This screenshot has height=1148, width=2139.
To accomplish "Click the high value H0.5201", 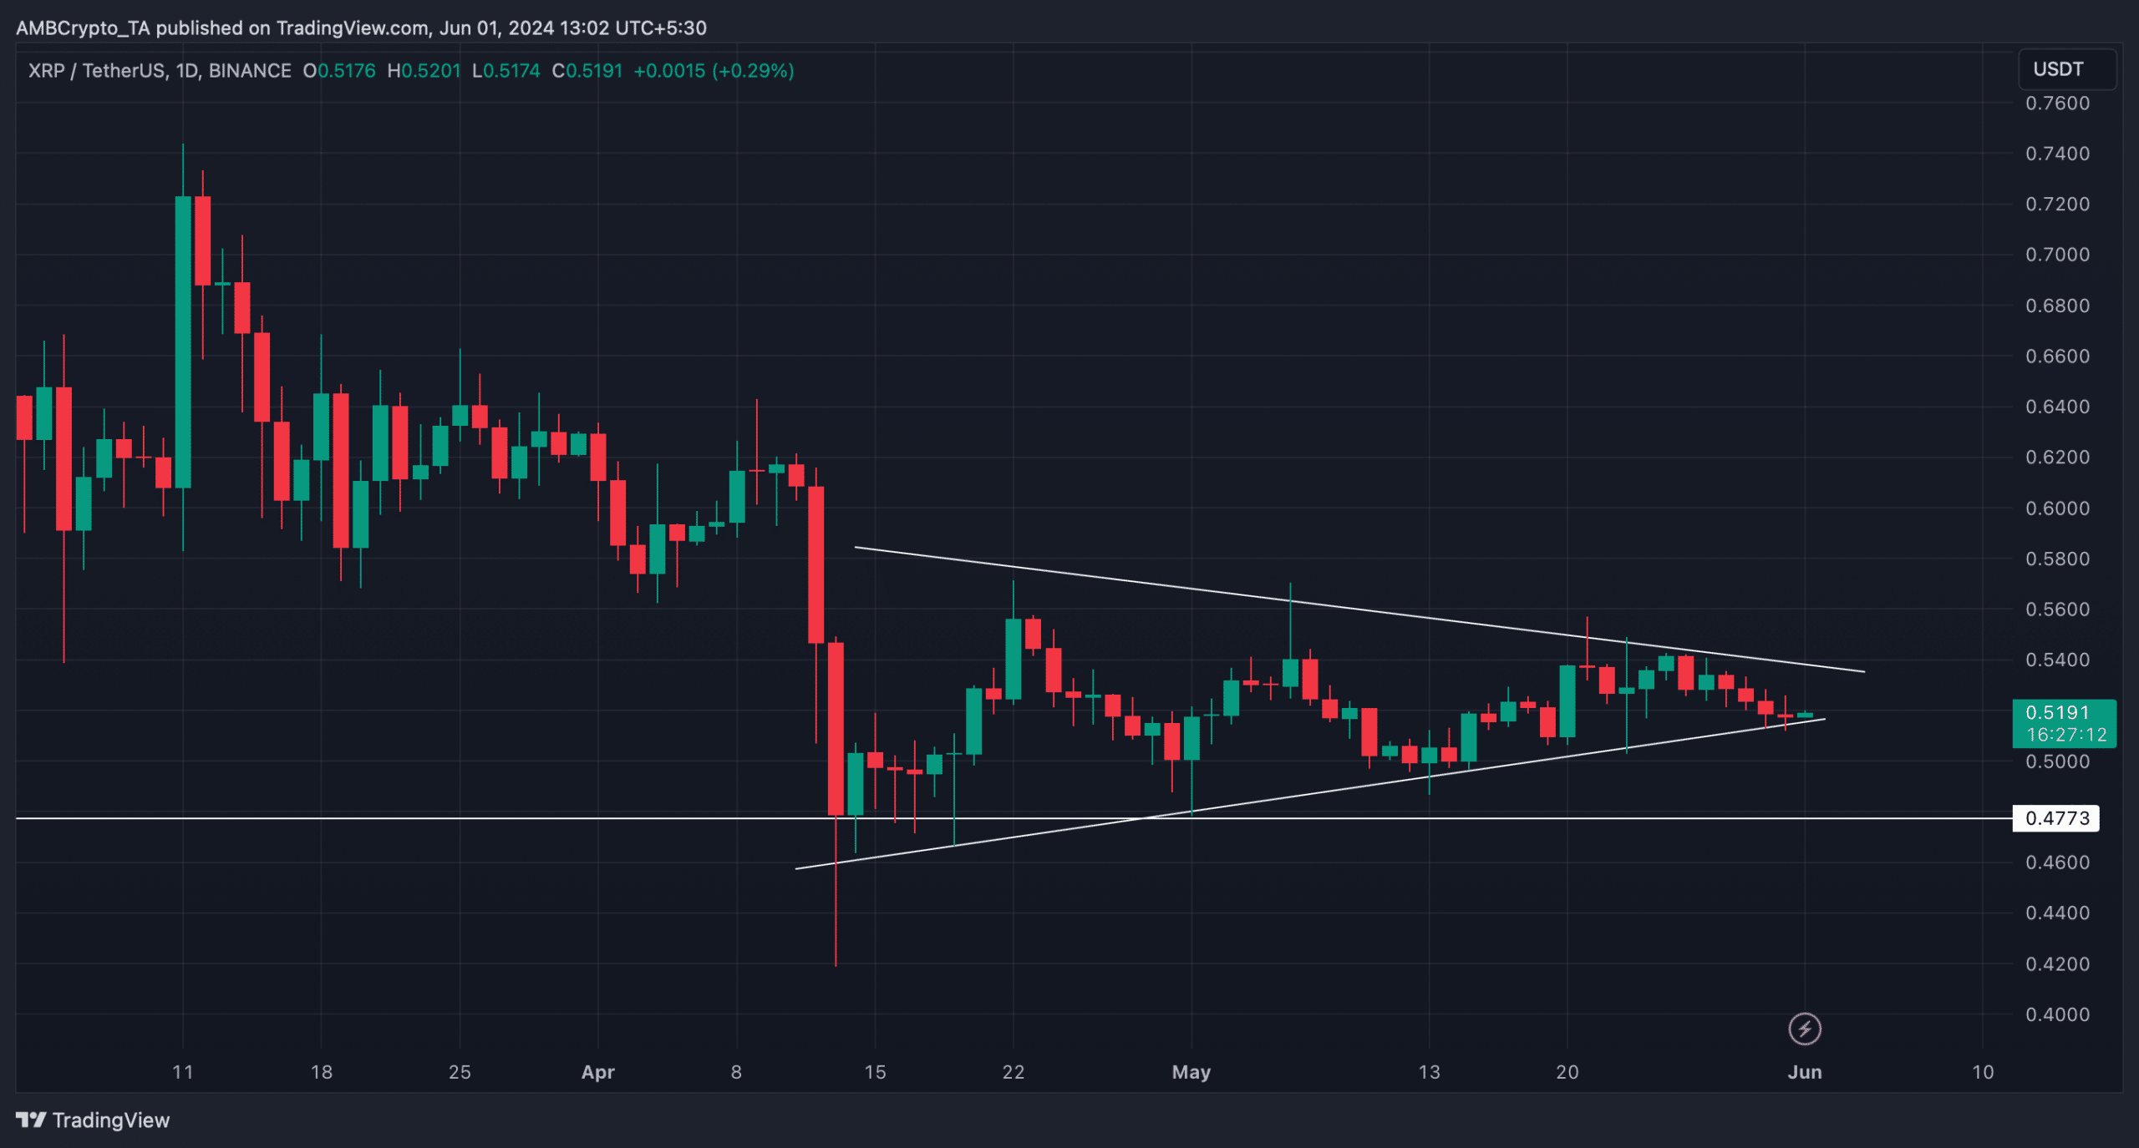I will [424, 71].
